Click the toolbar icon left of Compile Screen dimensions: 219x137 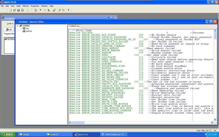(49, 10)
